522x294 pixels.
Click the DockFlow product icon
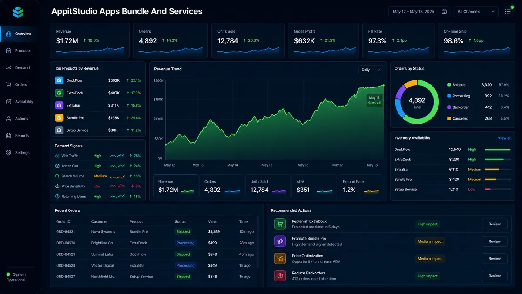pyautogui.click(x=59, y=80)
